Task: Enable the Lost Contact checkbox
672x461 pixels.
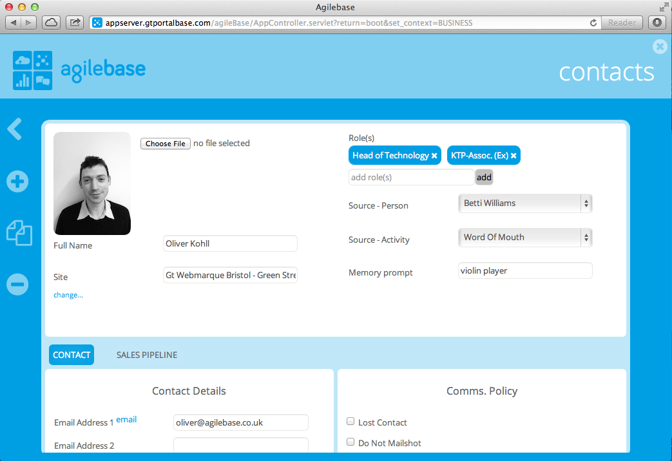Action: [351, 422]
